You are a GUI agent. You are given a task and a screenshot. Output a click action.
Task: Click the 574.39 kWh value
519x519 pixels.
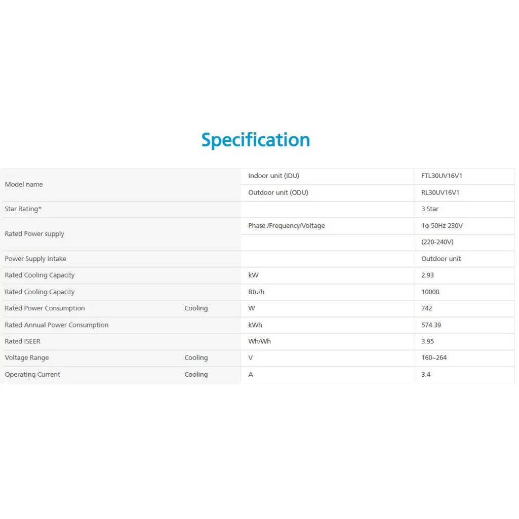pos(431,325)
